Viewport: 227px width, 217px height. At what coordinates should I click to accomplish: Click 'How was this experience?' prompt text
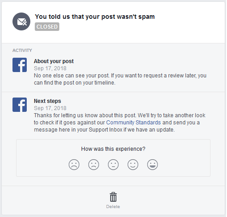pos(113,149)
